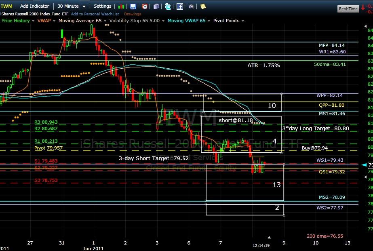Click the IWM ticker symbol

coord(6,6)
